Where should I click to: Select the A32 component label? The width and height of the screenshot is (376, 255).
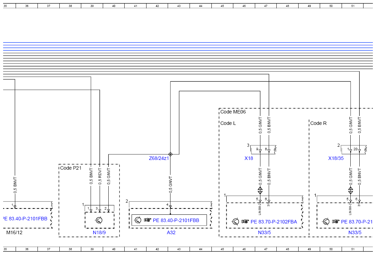[171, 232]
